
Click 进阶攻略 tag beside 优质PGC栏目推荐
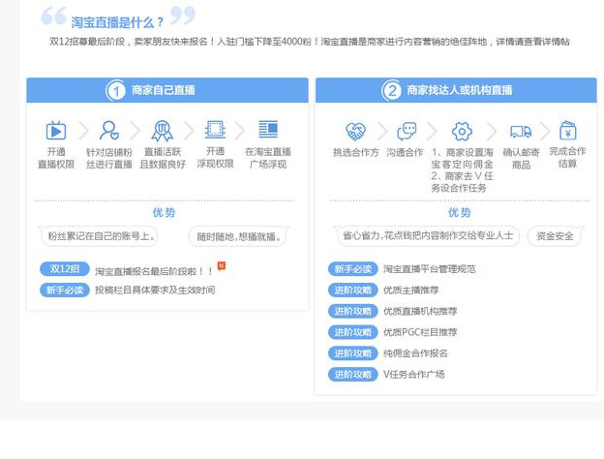[353, 332]
